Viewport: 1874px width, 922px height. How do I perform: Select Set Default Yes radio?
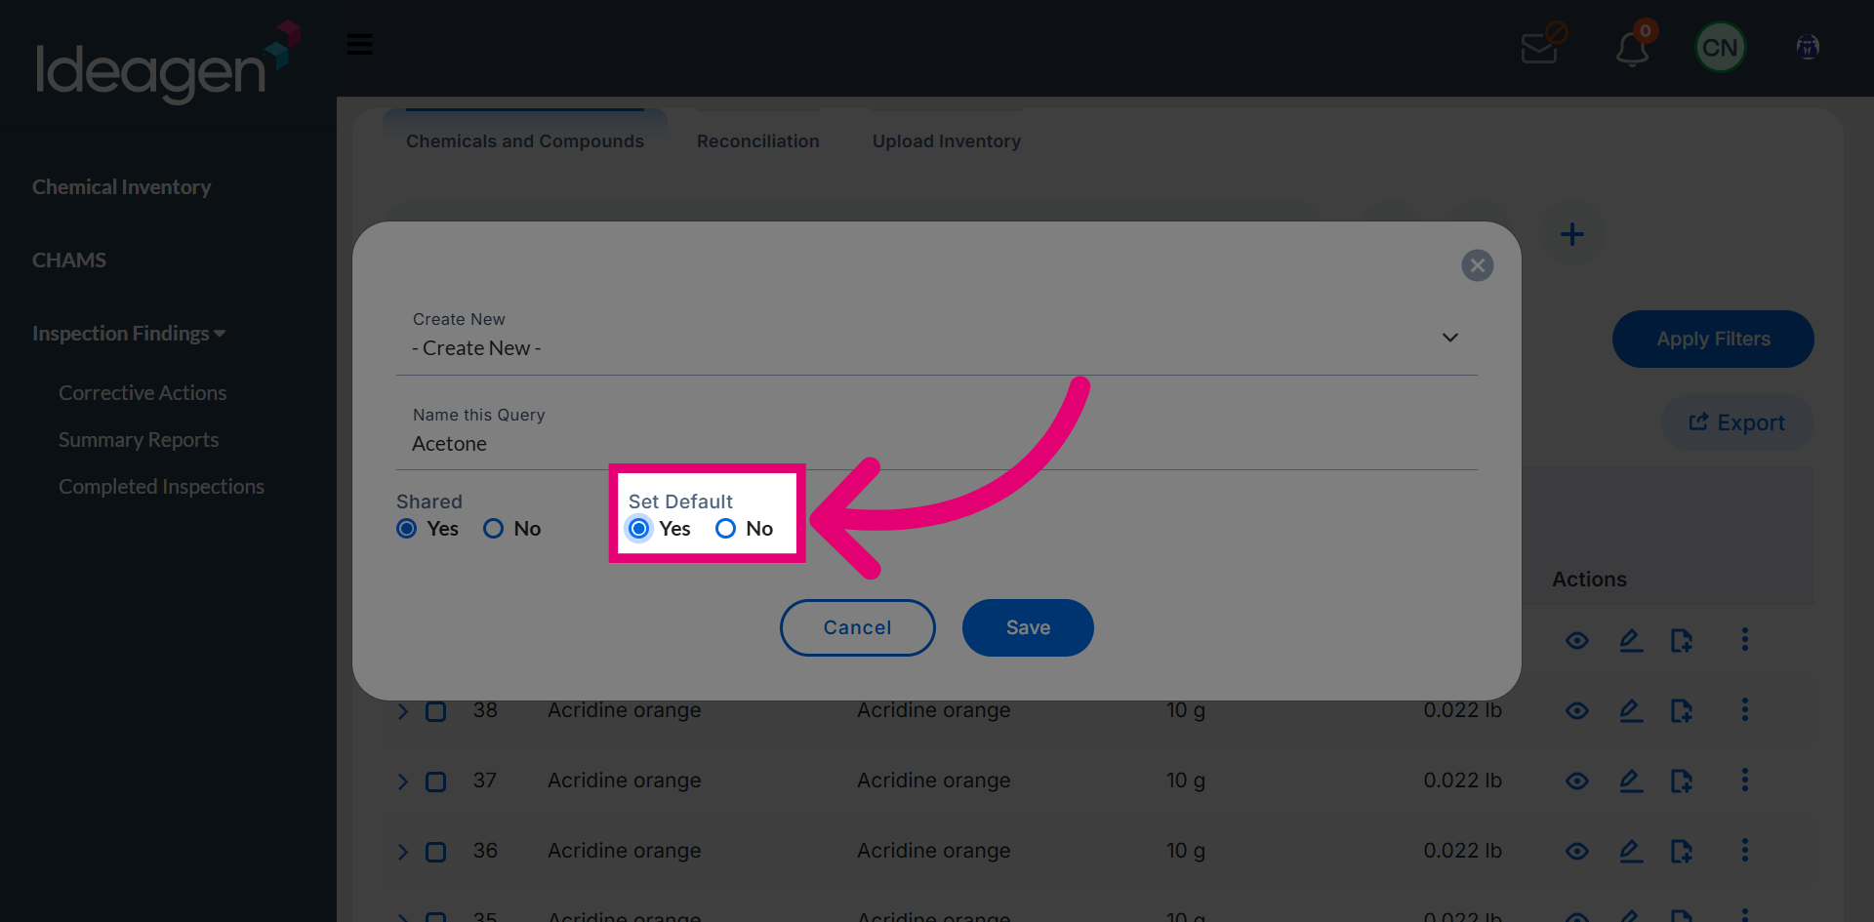[x=639, y=528]
